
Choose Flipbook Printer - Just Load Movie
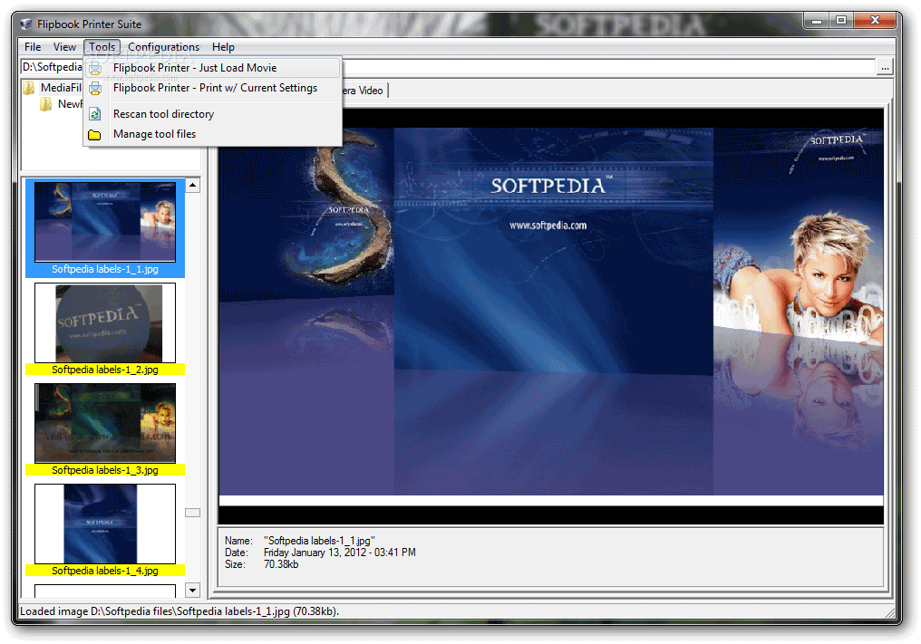[213, 68]
